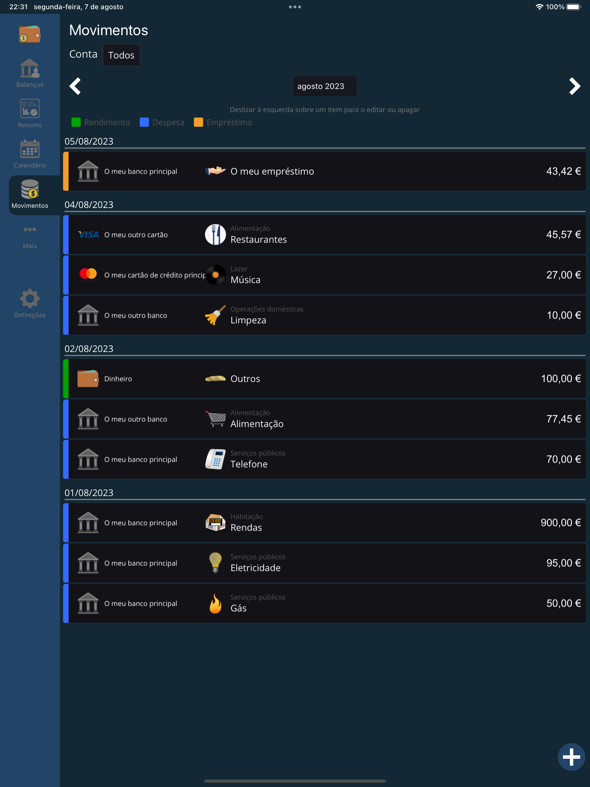Click the 05/08/2023 date header

coord(89,141)
